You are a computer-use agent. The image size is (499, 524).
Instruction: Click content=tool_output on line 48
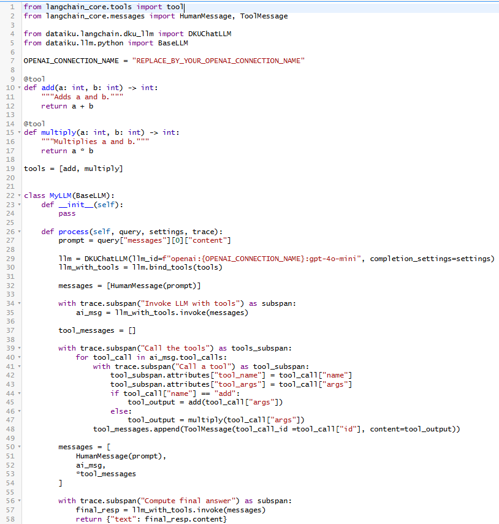(x=413, y=429)
